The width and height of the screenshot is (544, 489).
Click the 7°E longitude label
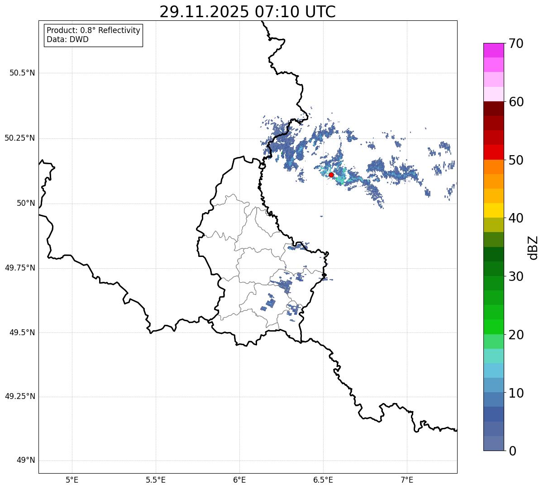pos(407,480)
